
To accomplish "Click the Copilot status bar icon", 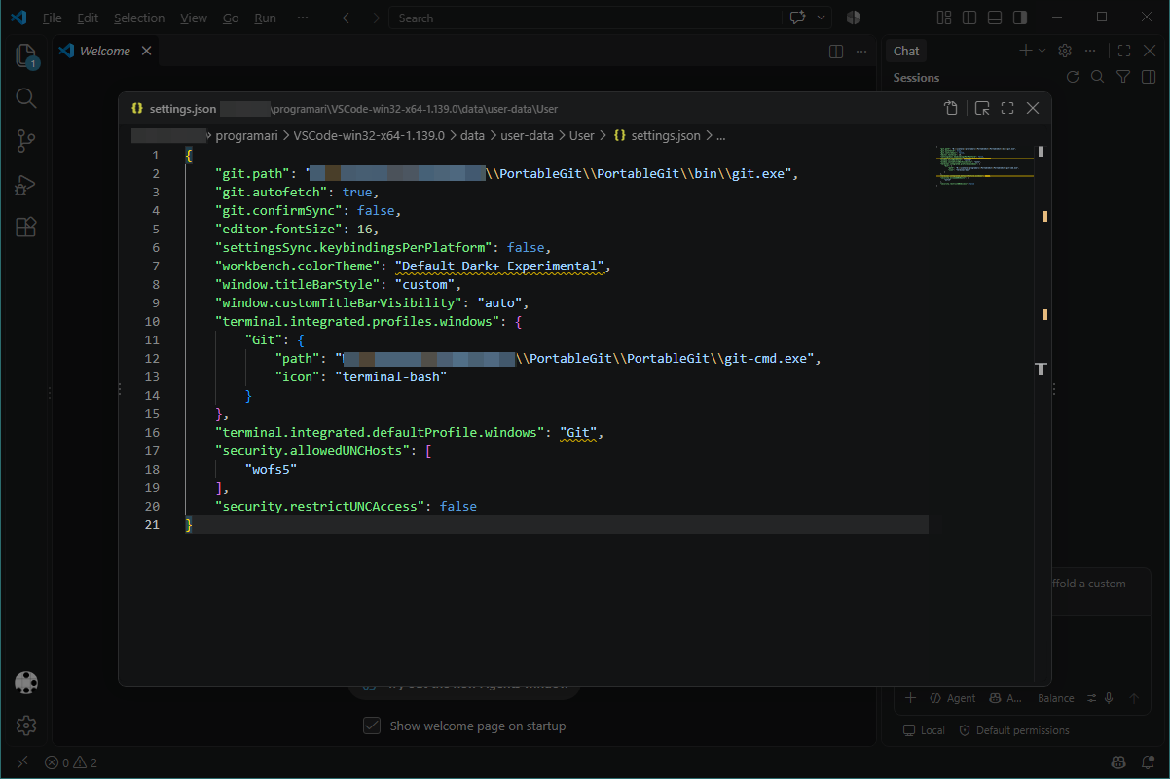I will (1119, 763).
